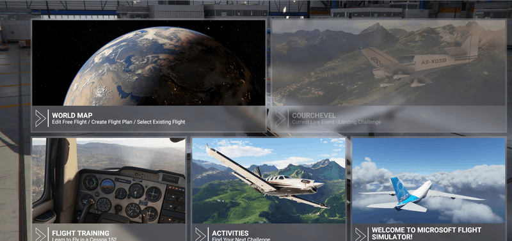The image size is (512, 241).
Task: Click the ACTIVITIES title
Action: point(230,233)
